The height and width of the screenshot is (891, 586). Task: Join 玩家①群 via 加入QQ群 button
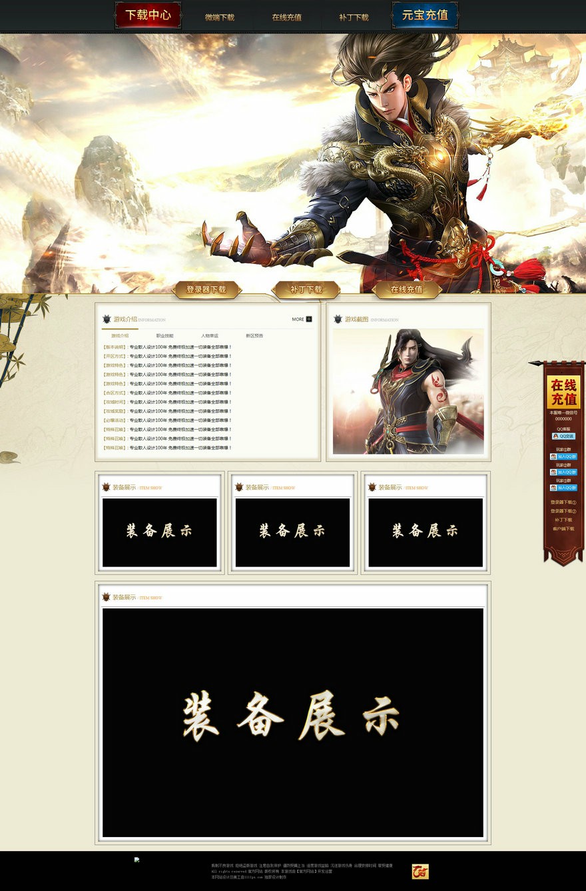click(x=563, y=456)
